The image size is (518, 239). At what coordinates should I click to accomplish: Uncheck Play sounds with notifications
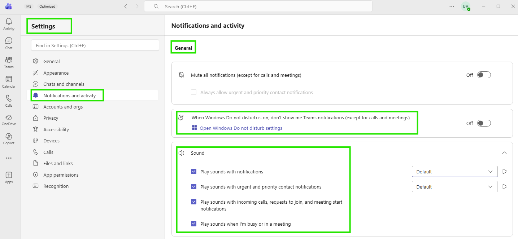[193, 172]
